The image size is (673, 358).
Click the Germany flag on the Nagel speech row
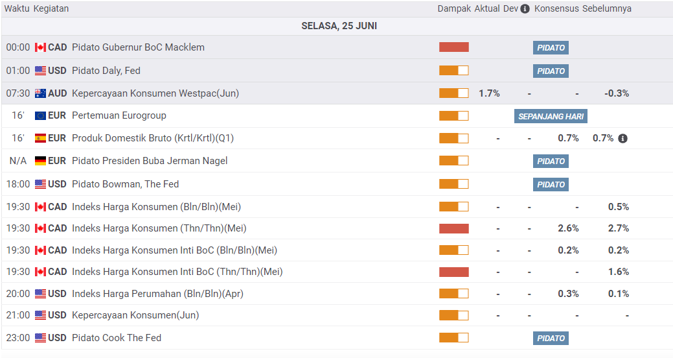[40, 161]
